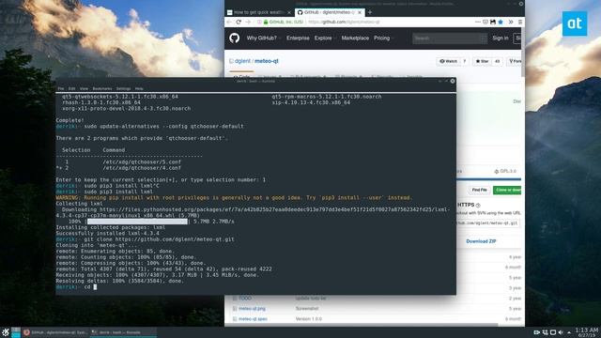
Task: Open meteo-qt.spec file in repository
Action: (x=253, y=319)
